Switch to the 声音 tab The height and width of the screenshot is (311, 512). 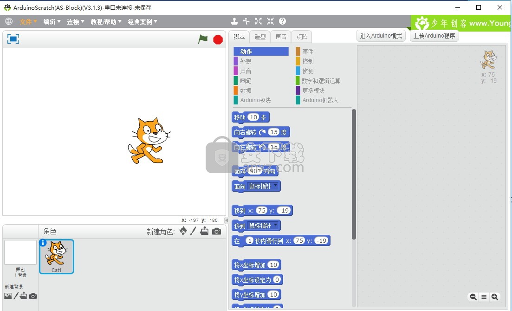281,37
